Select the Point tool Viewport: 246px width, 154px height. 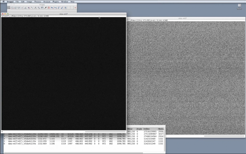coord(29,8)
